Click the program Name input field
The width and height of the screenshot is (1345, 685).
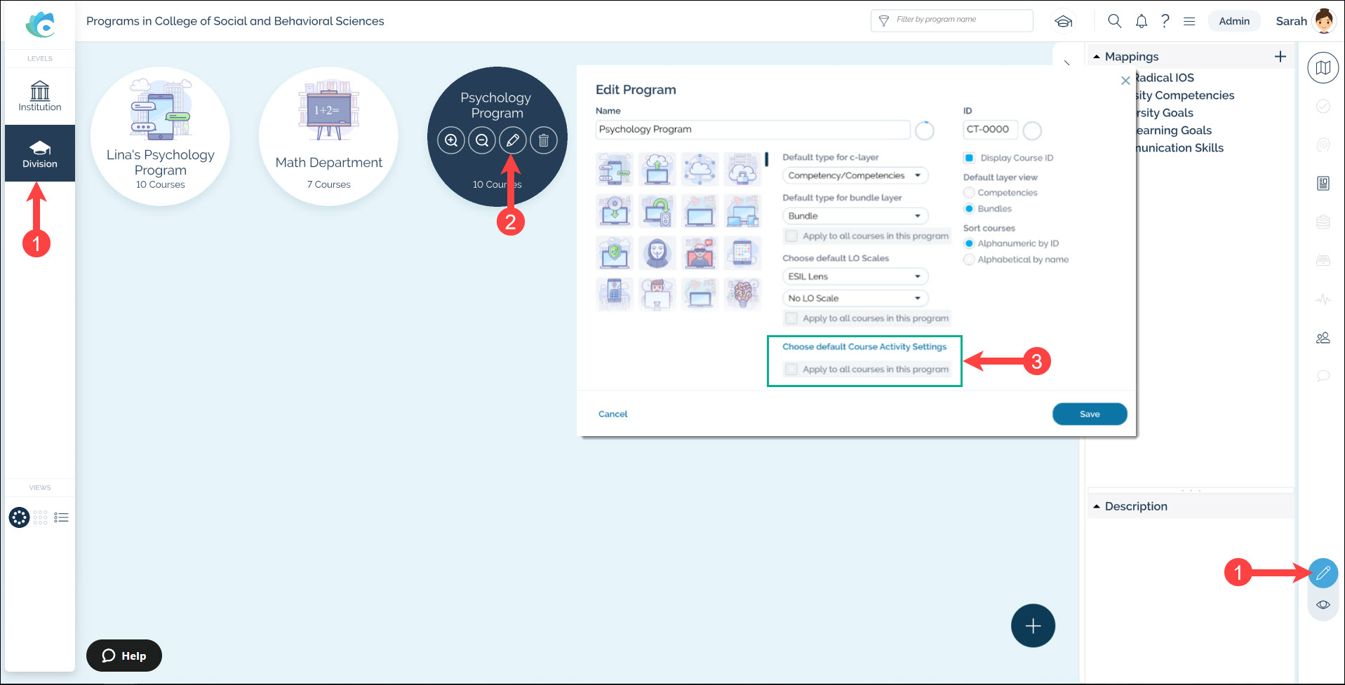(753, 130)
